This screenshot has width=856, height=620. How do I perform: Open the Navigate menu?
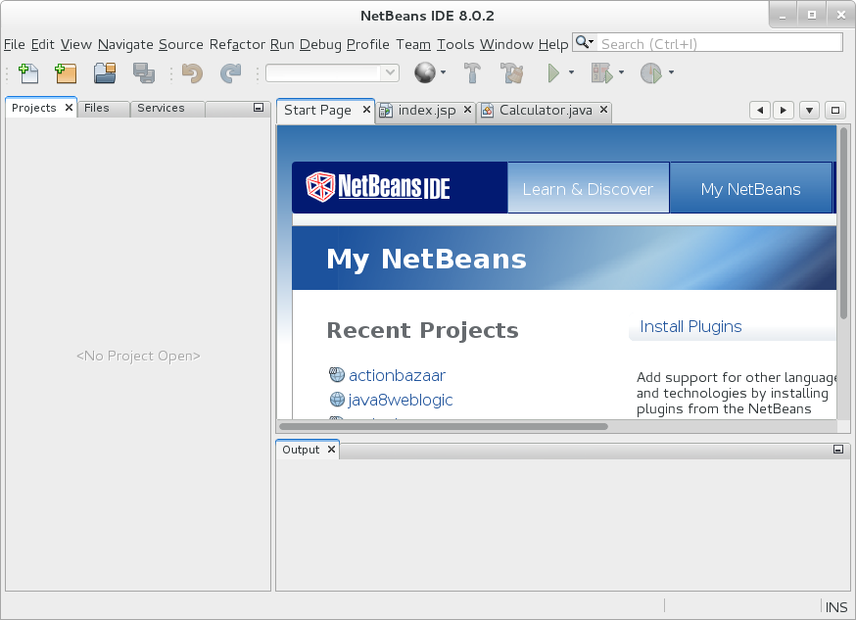tap(125, 44)
